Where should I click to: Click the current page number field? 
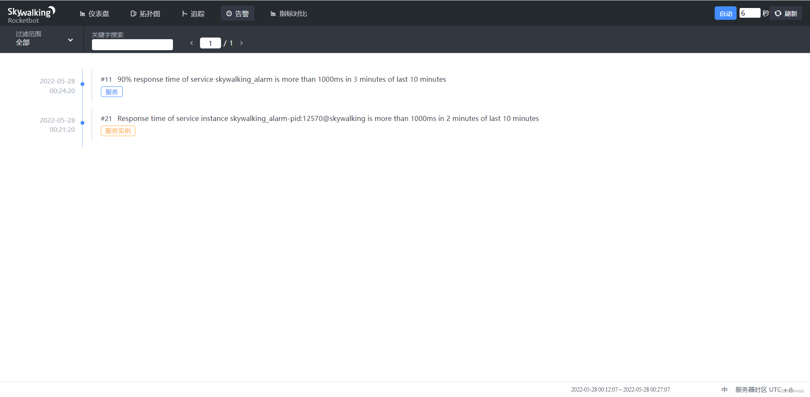[211, 43]
